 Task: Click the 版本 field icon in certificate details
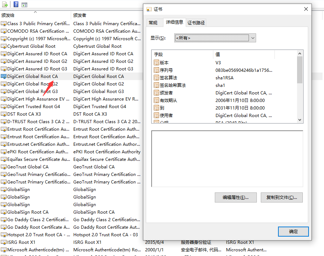[x=156, y=62]
